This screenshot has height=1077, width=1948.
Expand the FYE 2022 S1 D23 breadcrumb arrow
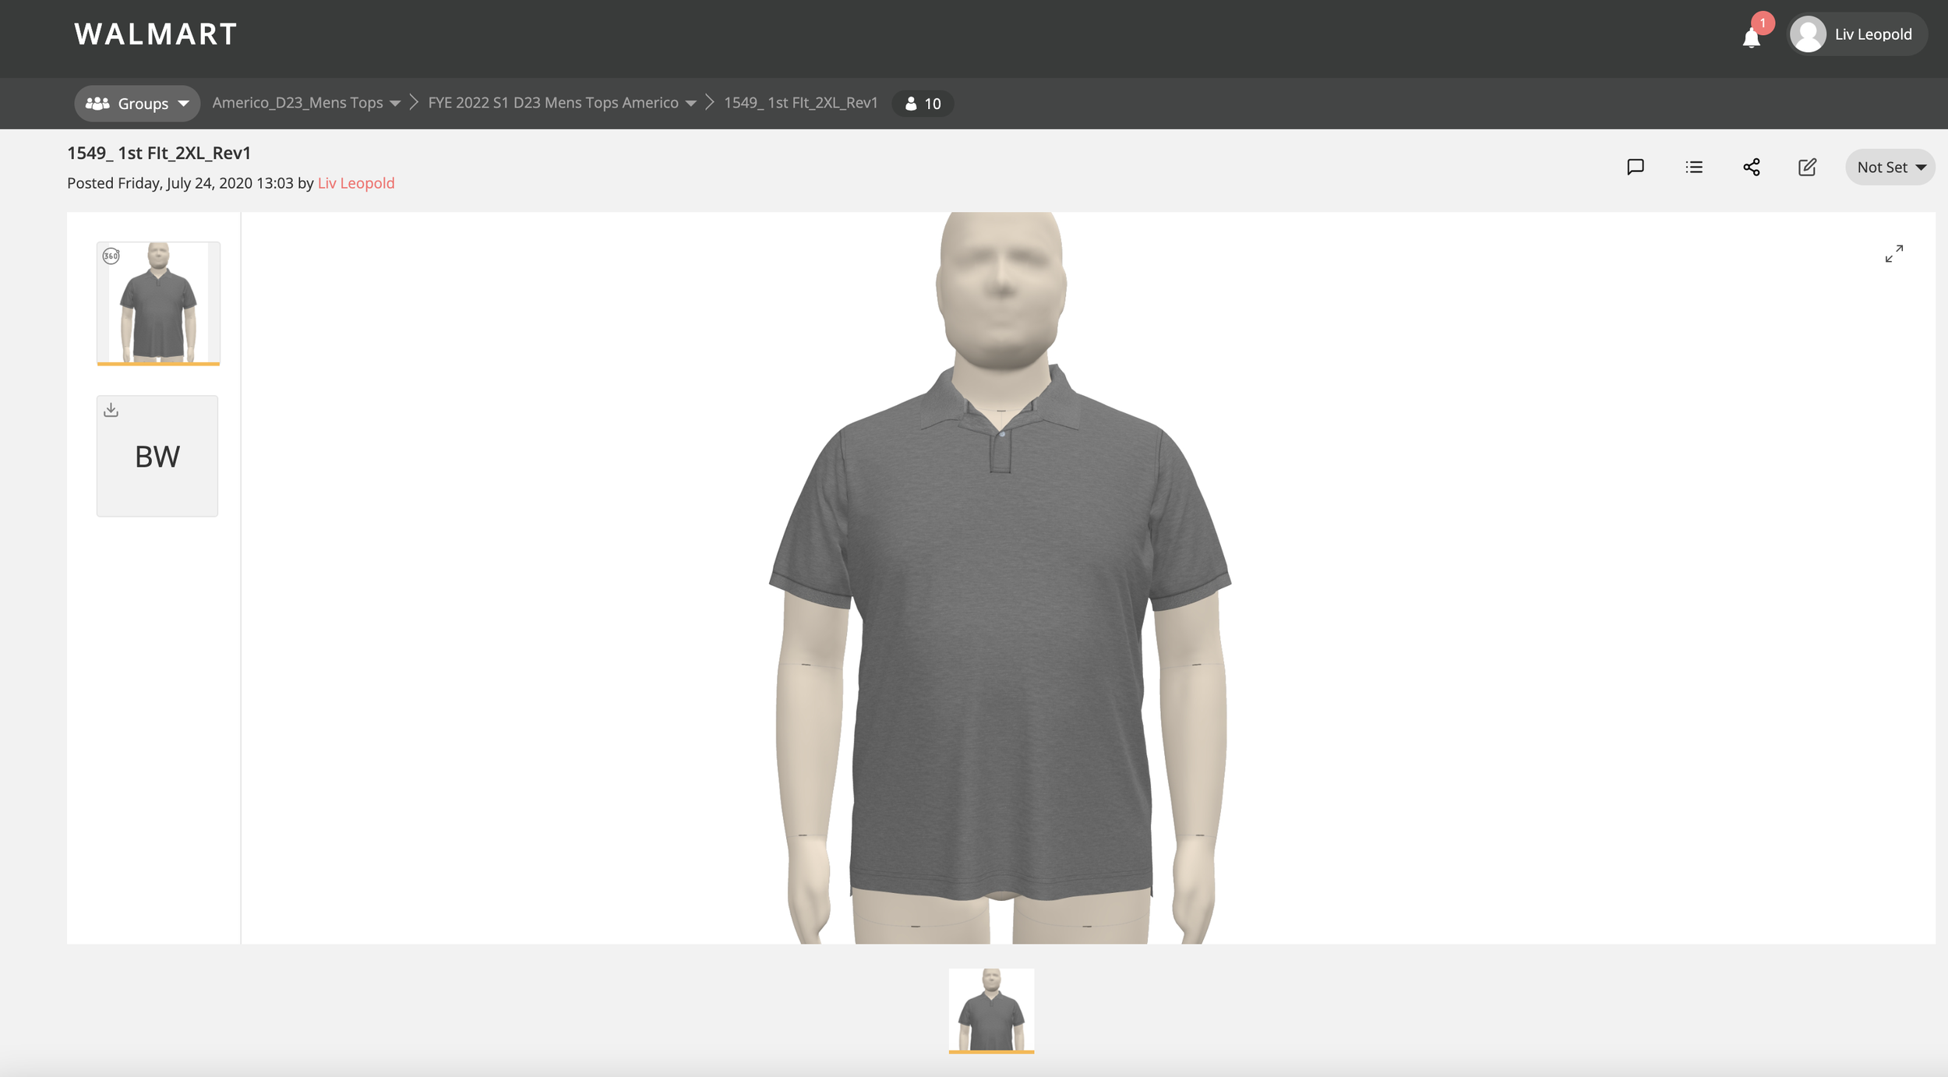click(x=690, y=103)
